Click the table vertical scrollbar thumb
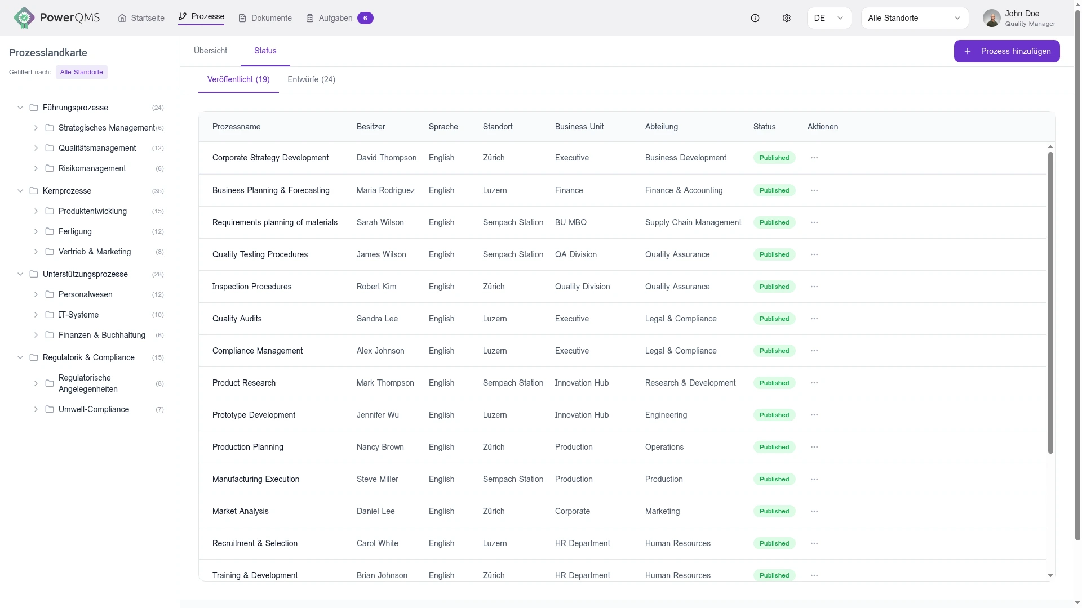Image resolution: width=1082 pixels, height=608 pixels. (x=1050, y=303)
